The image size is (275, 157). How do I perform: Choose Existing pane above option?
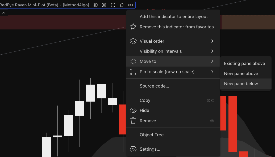tap(244, 63)
